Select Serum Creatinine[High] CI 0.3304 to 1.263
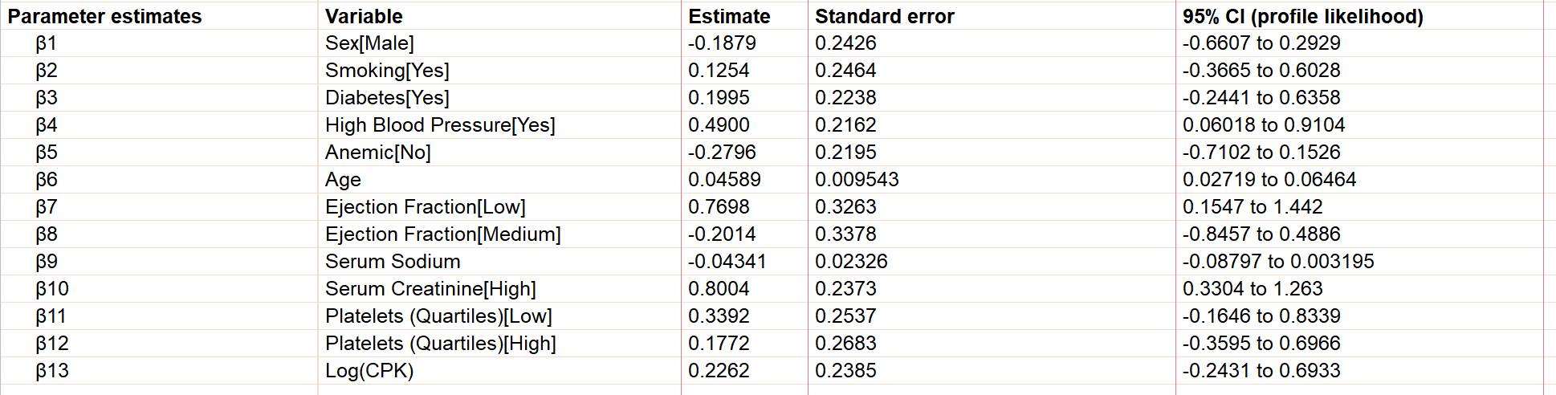The height and width of the screenshot is (395, 1556). [x=1252, y=289]
